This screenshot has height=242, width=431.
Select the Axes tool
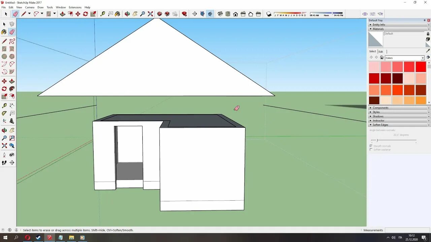(x=4, y=121)
